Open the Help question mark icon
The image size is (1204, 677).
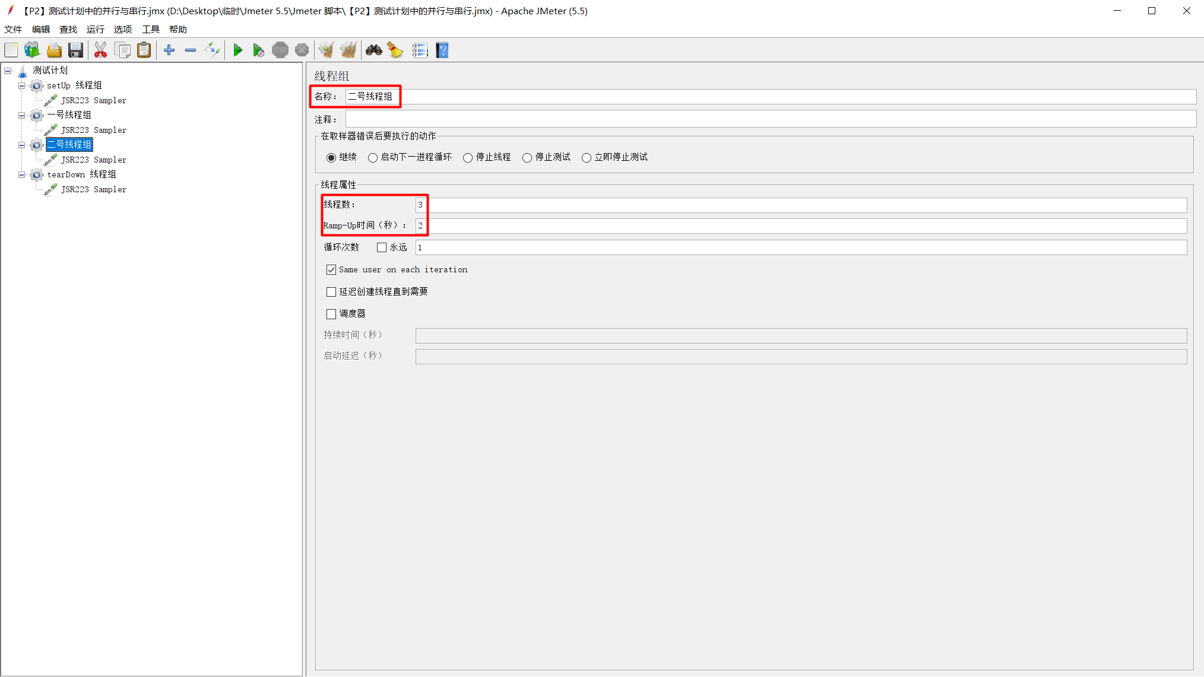pos(442,50)
